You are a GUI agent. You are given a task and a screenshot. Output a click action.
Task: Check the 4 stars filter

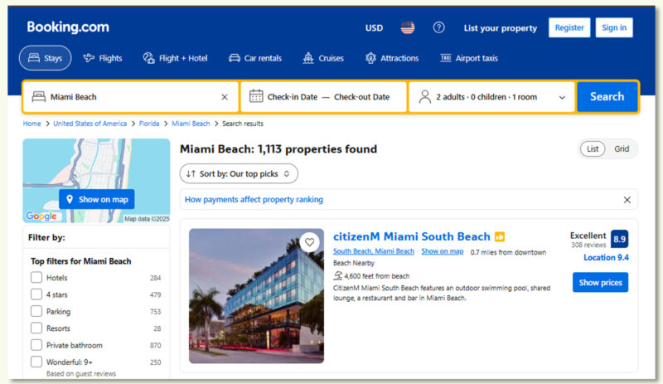36,294
